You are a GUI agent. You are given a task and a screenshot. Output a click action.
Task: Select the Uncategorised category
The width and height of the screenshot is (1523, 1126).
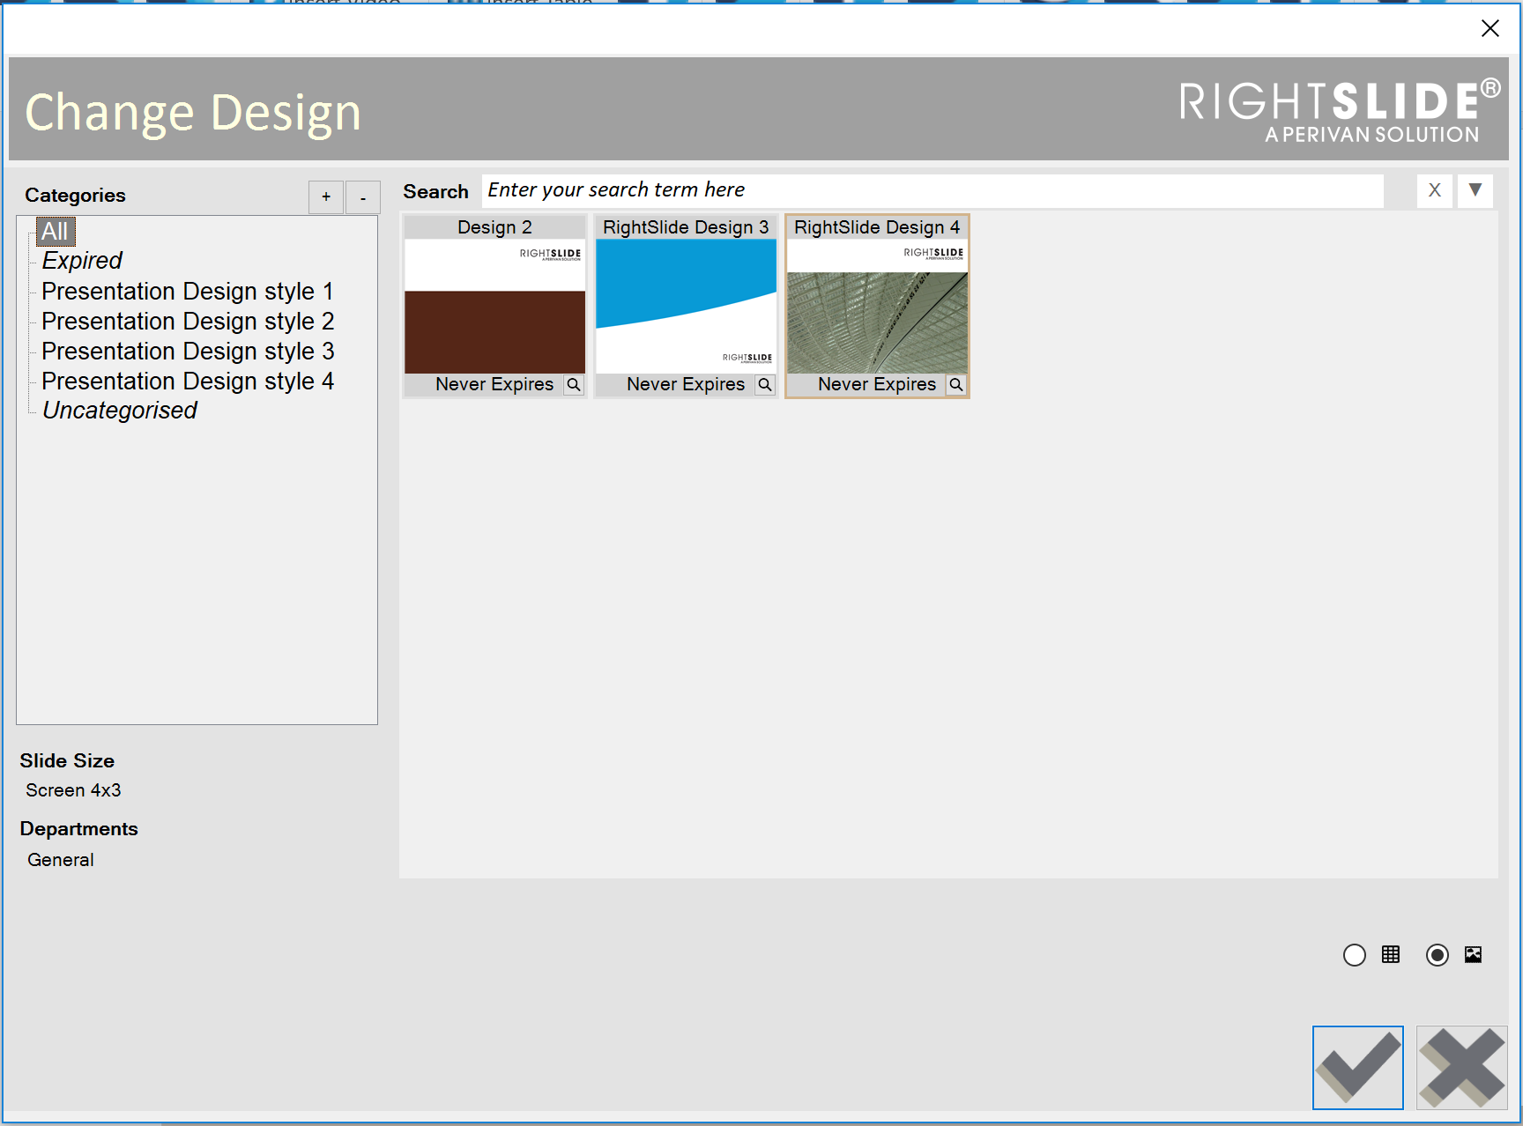[120, 411]
